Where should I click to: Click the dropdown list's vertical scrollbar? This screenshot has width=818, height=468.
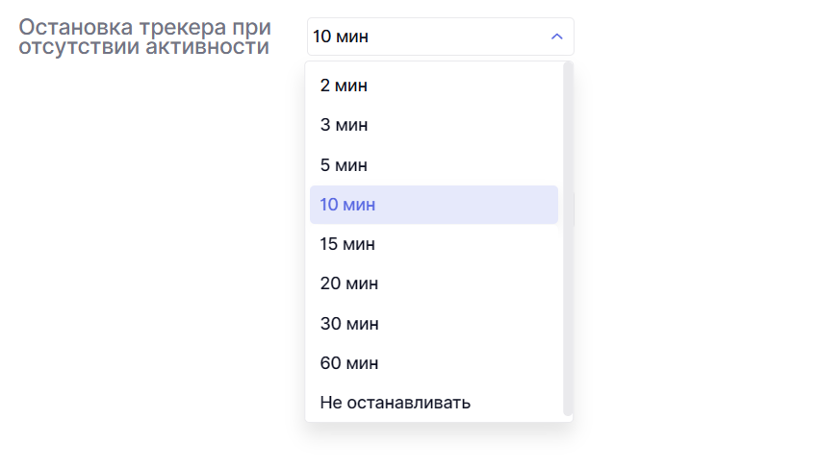pyautogui.click(x=568, y=238)
